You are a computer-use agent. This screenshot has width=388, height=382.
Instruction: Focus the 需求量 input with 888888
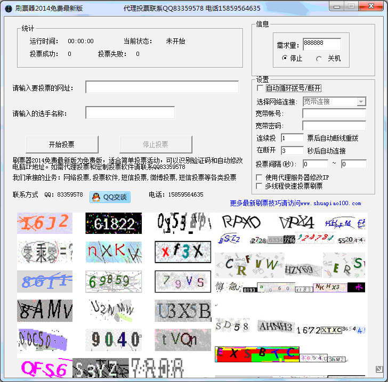point(322,44)
